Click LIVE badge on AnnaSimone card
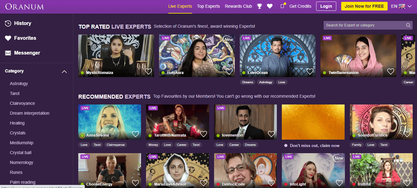 tap(85, 108)
